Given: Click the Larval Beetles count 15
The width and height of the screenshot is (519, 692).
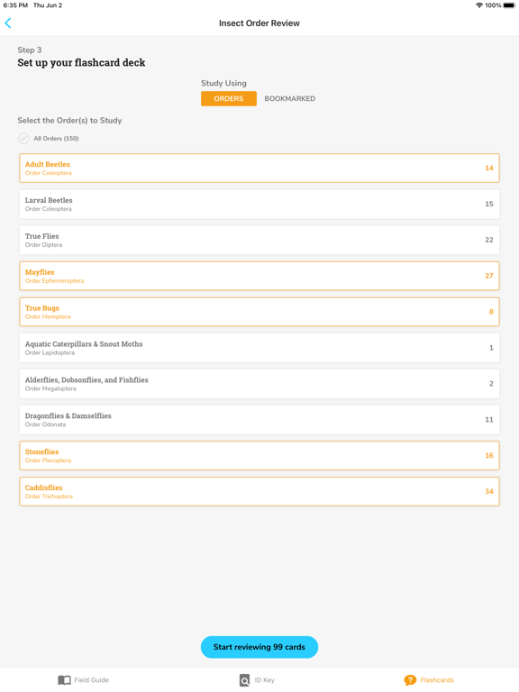Looking at the screenshot, I should point(489,204).
